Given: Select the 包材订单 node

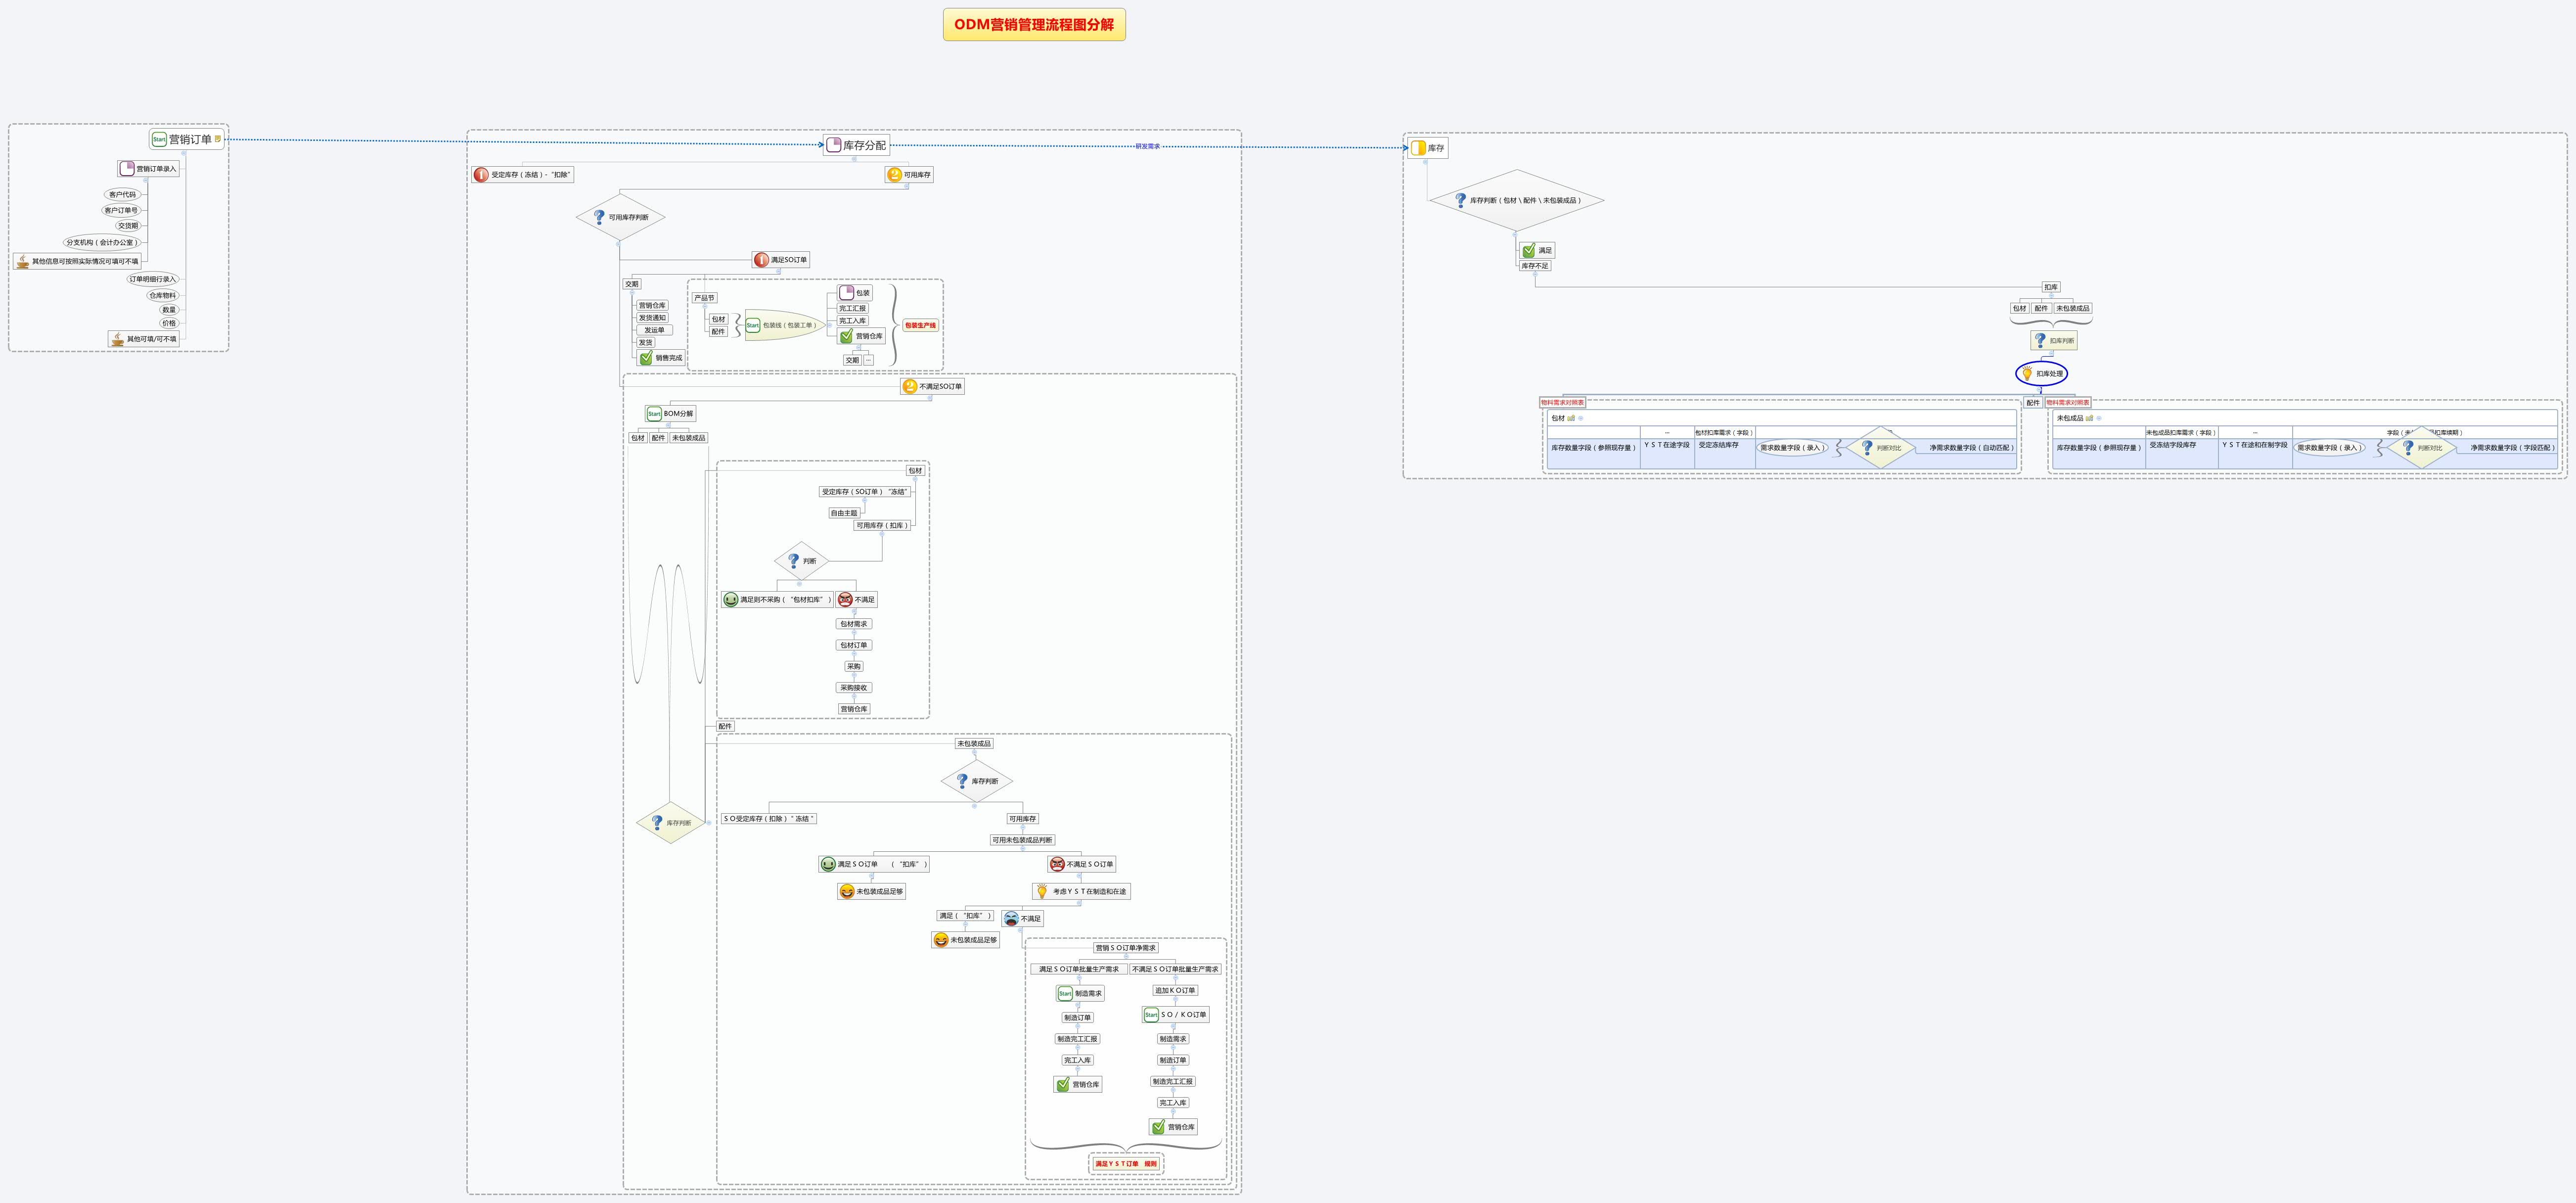Looking at the screenshot, I should tap(854, 645).
